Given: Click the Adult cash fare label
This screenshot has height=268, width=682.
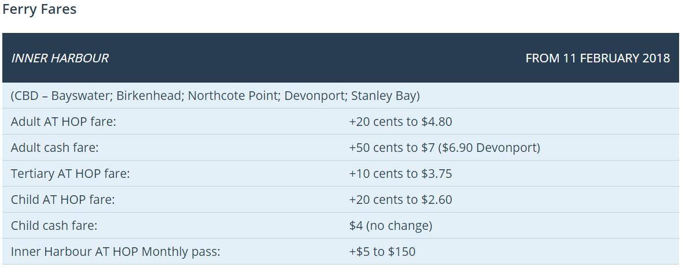Looking at the screenshot, I should 54,147.
